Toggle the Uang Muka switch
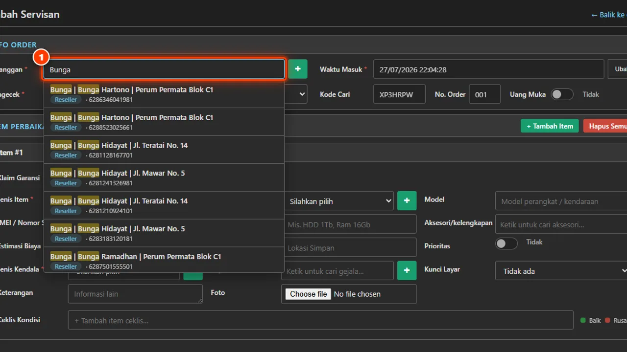 pos(562,94)
